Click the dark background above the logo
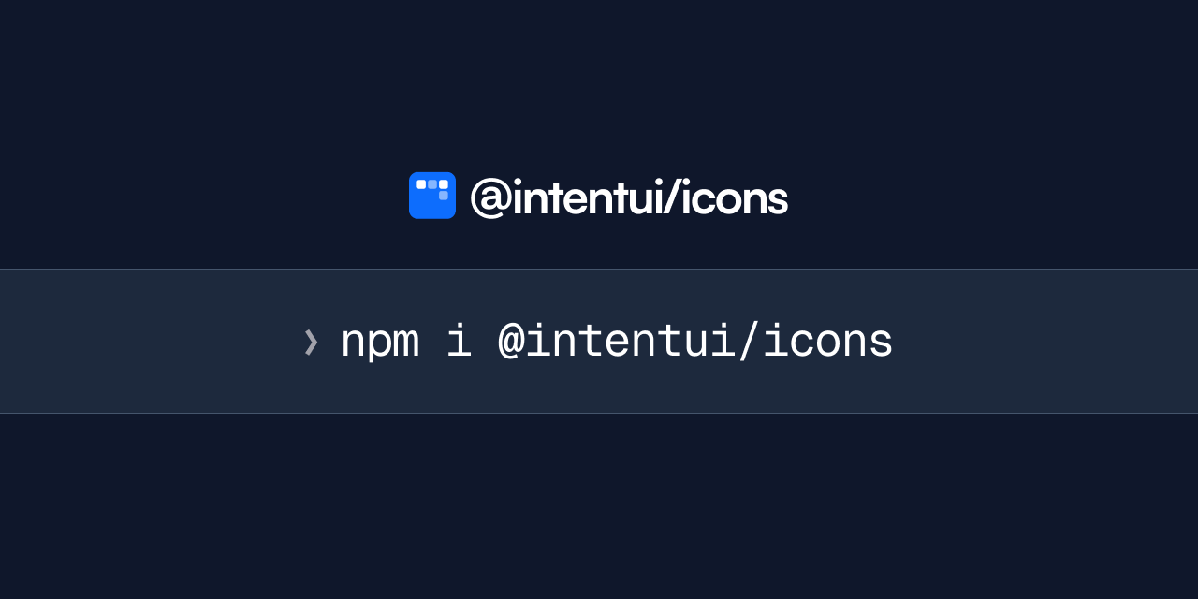 click(x=599, y=84)
